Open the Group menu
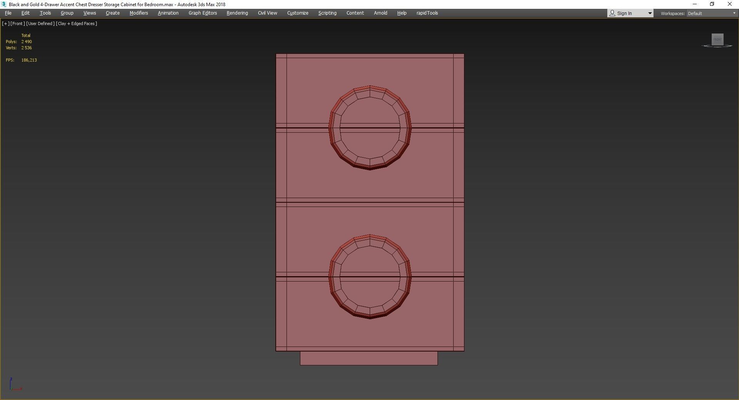The width and height of the screenshot is (739, 400). (x=67, y=13)
